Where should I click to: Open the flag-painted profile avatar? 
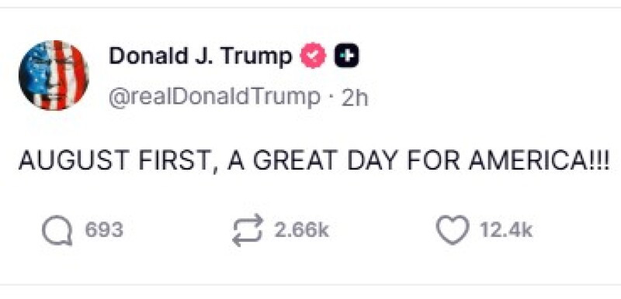[54, 75]
